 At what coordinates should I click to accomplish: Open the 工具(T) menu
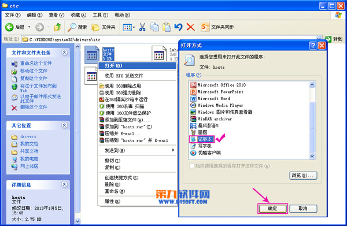click(100, 15)
